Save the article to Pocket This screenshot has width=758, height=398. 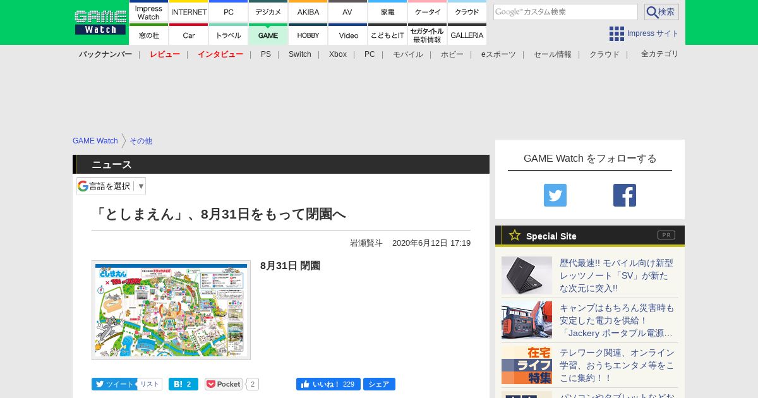(224, 384)
